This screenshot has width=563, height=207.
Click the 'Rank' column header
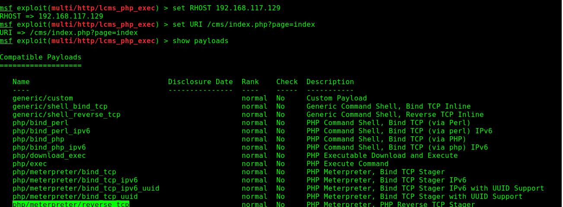pyautogui.click(x=250, y=82)
